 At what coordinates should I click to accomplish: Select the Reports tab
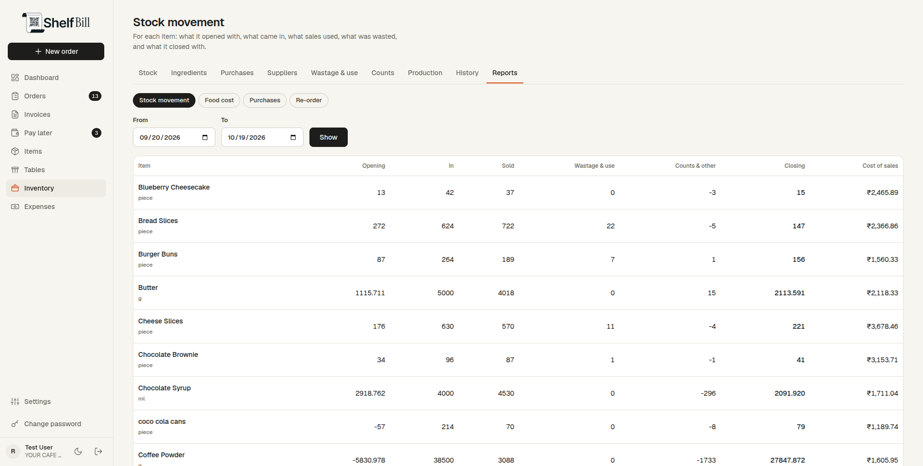pos(504,73)
